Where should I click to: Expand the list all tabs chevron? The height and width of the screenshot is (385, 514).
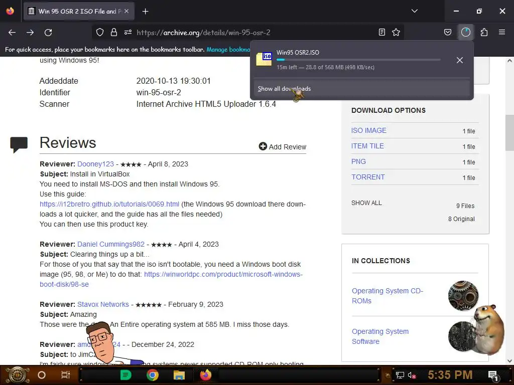[x=415, y=11]
